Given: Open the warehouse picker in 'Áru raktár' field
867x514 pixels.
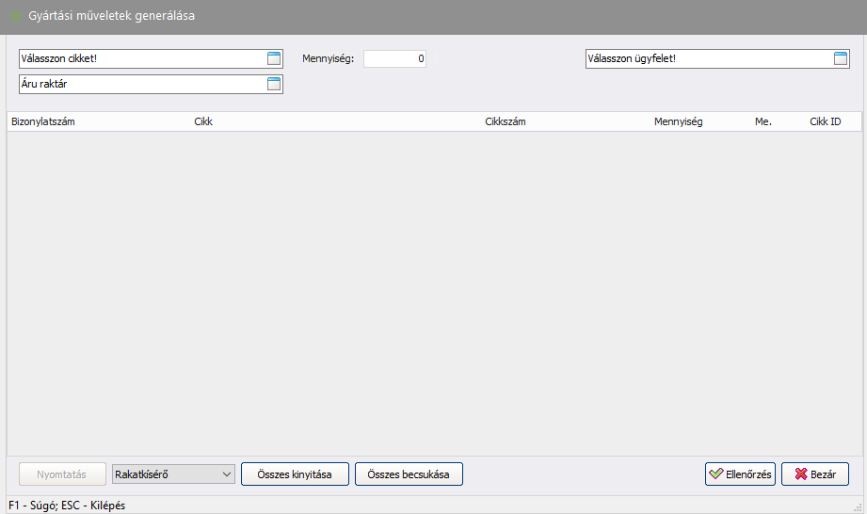Looking at the screenshot, I should (274, 85).
